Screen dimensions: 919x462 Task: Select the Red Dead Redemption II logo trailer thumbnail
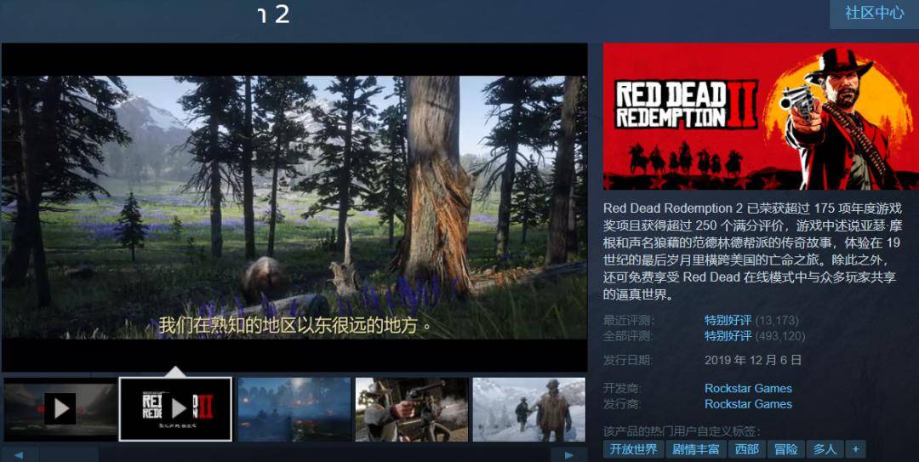coord(176,408)
